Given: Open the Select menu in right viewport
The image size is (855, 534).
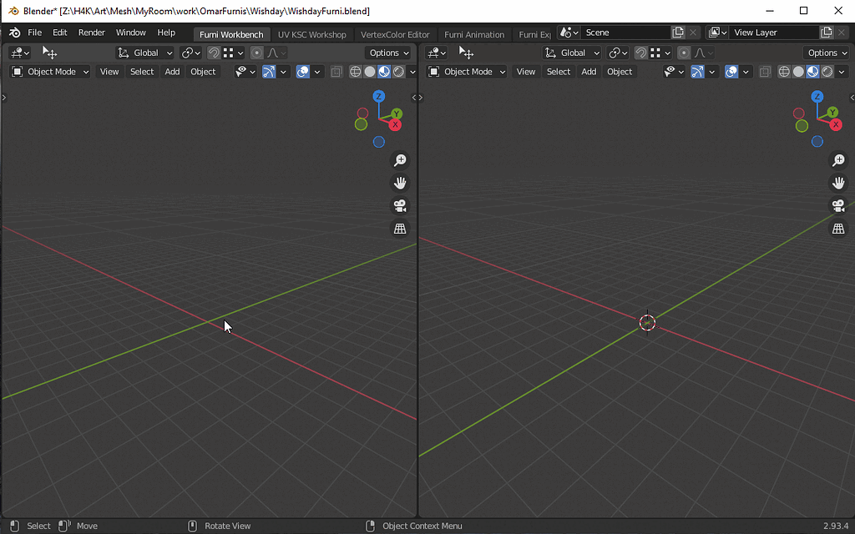Looking at the screenshot, I should click(559, 72).
